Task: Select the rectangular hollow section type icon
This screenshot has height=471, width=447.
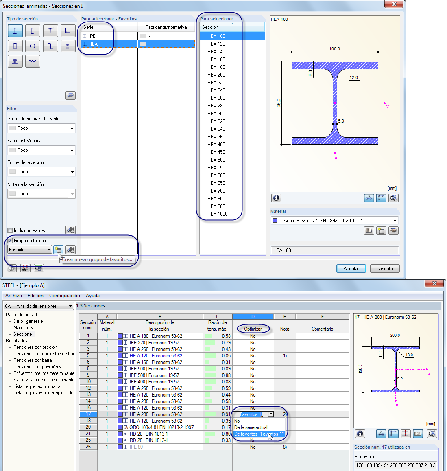Action: [15, 46]
